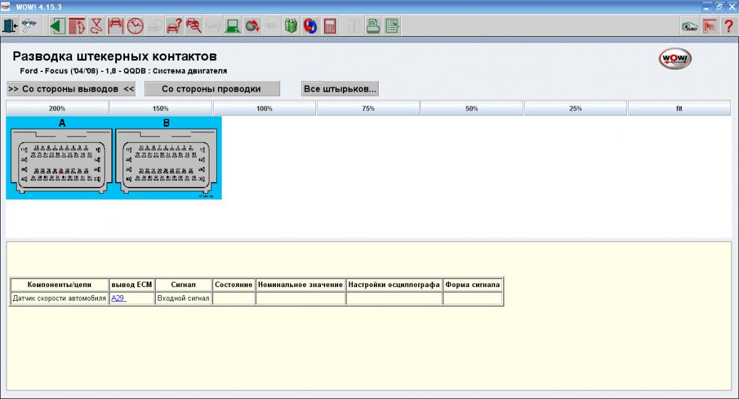Click 'Входной сигнал' cell

coord(183,298)
